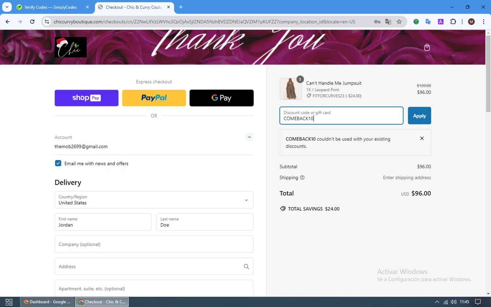Screen dimensions: 491x307
Task: Click the translate page icon in address bar
Action: [388, 22]
